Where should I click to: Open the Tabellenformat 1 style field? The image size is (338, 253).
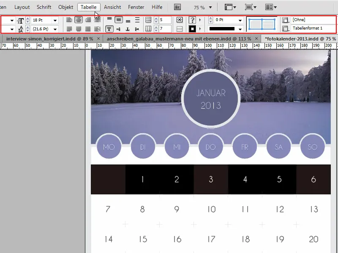coord(313,28)
